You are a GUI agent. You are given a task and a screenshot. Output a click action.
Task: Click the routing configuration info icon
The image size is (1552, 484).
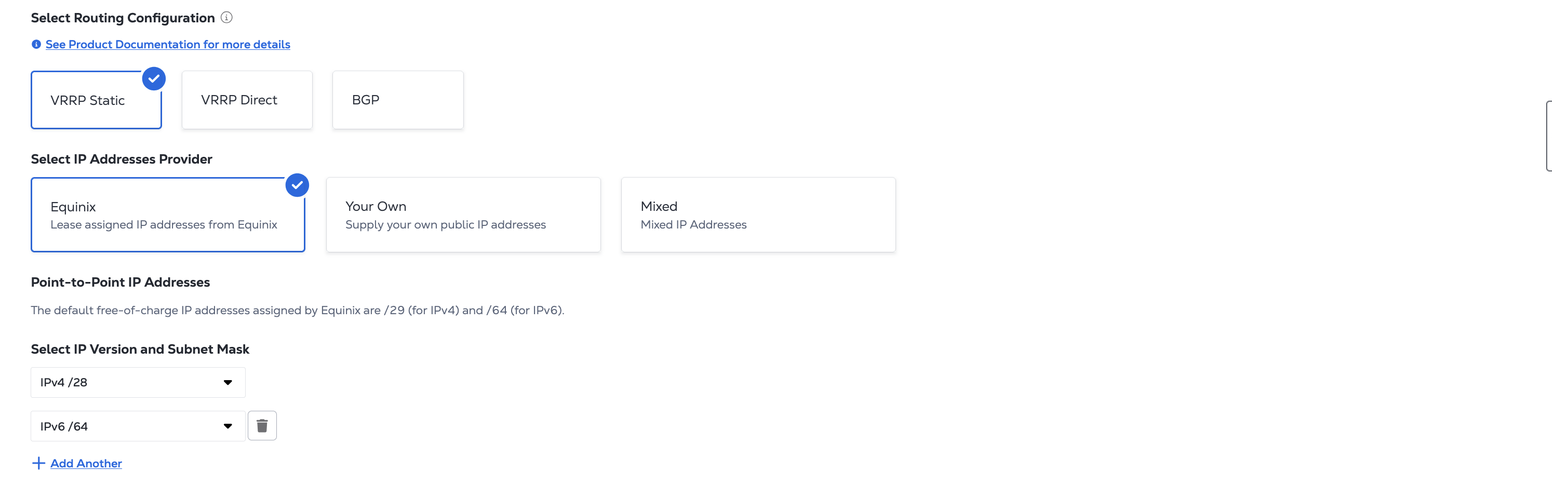(226, 18)
